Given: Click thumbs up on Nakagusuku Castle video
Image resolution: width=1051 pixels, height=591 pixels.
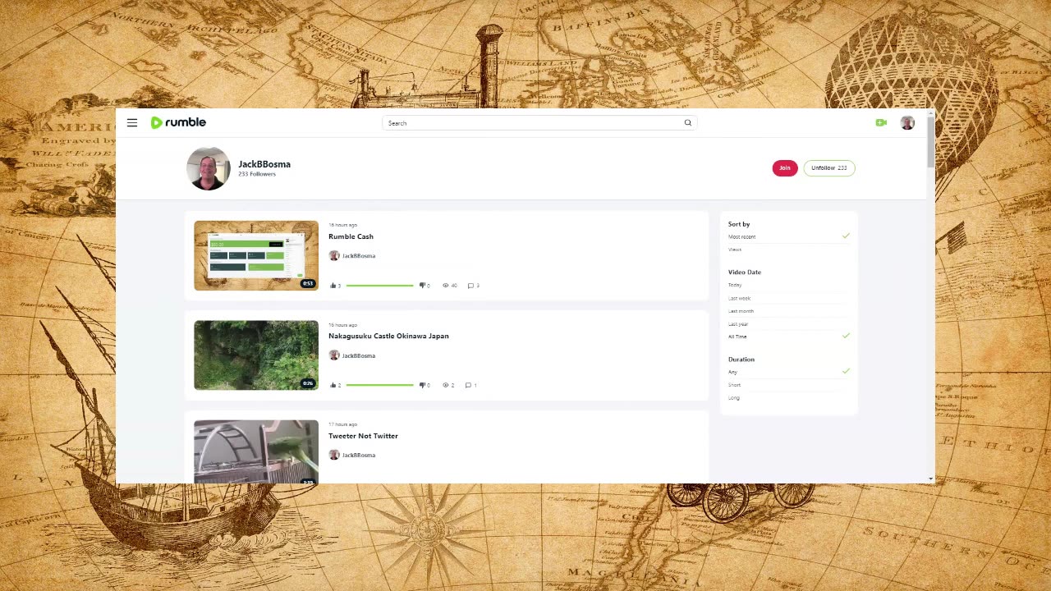Looking at the screenshot, I should [333, 385].
